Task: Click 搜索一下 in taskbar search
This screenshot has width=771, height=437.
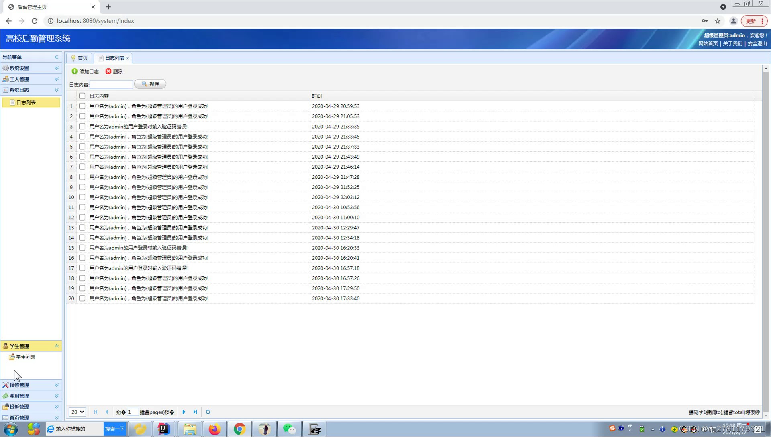Action: [x=115, y=429]
